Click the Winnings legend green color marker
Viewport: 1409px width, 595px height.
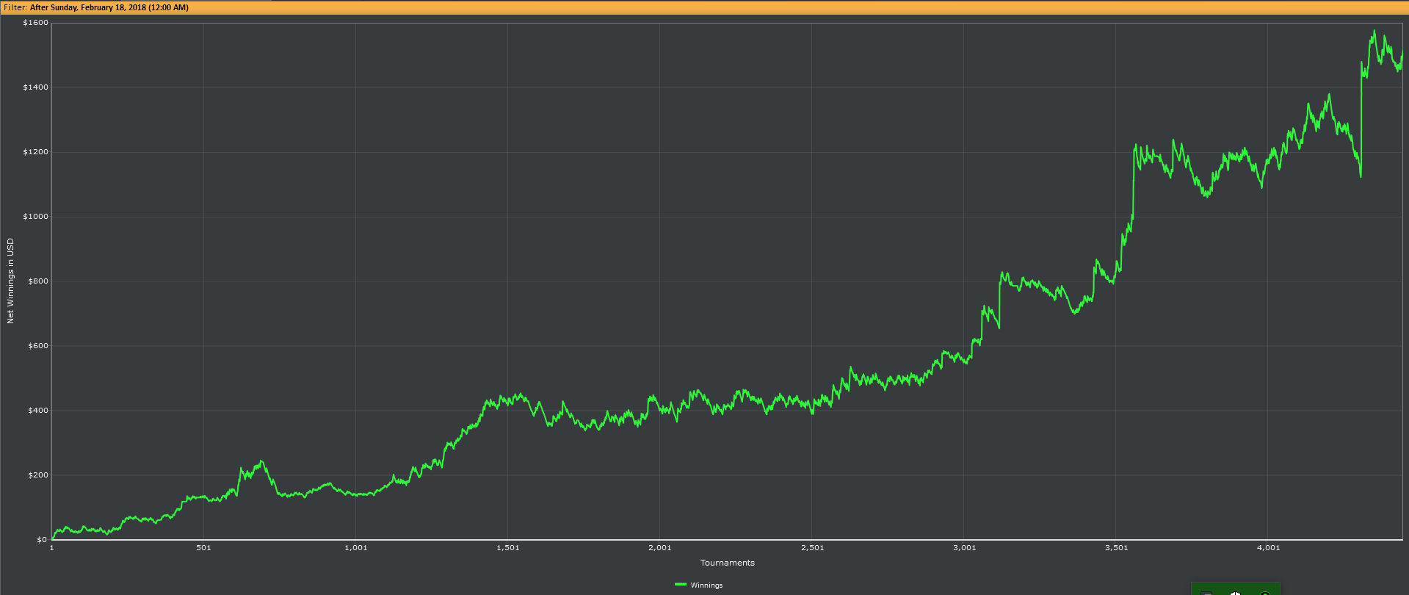pos(680,585)
